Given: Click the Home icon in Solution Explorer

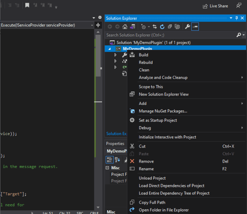Looking at the screenshot, I should click(x=125, y=27).
